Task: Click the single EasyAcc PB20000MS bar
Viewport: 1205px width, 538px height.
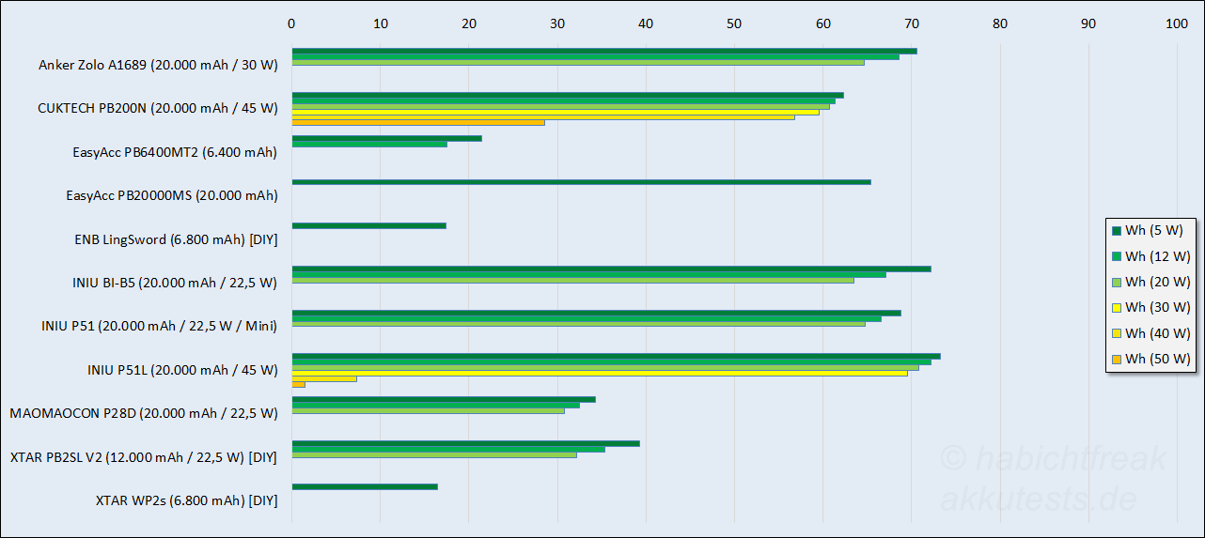Action: coord(581,181)
